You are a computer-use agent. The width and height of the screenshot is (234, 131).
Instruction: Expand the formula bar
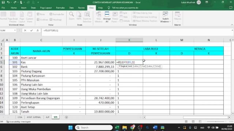[x=232, y=30]
